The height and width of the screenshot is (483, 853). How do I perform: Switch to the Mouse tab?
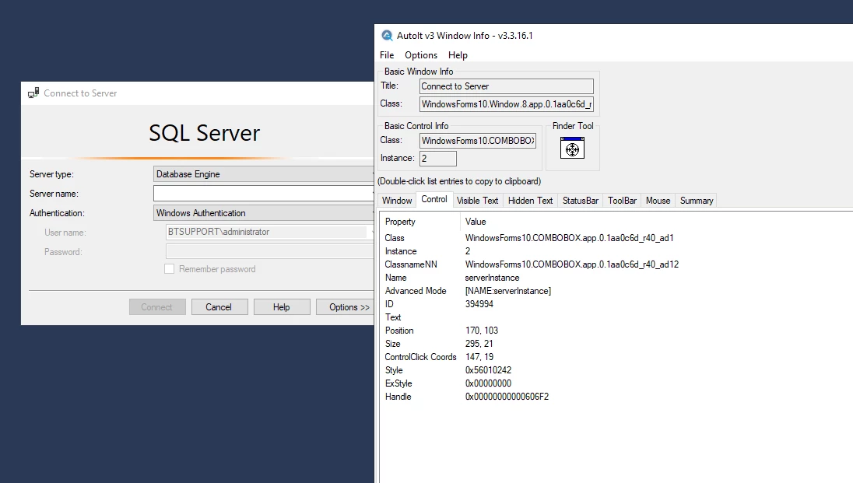click(x=658, y=200)
